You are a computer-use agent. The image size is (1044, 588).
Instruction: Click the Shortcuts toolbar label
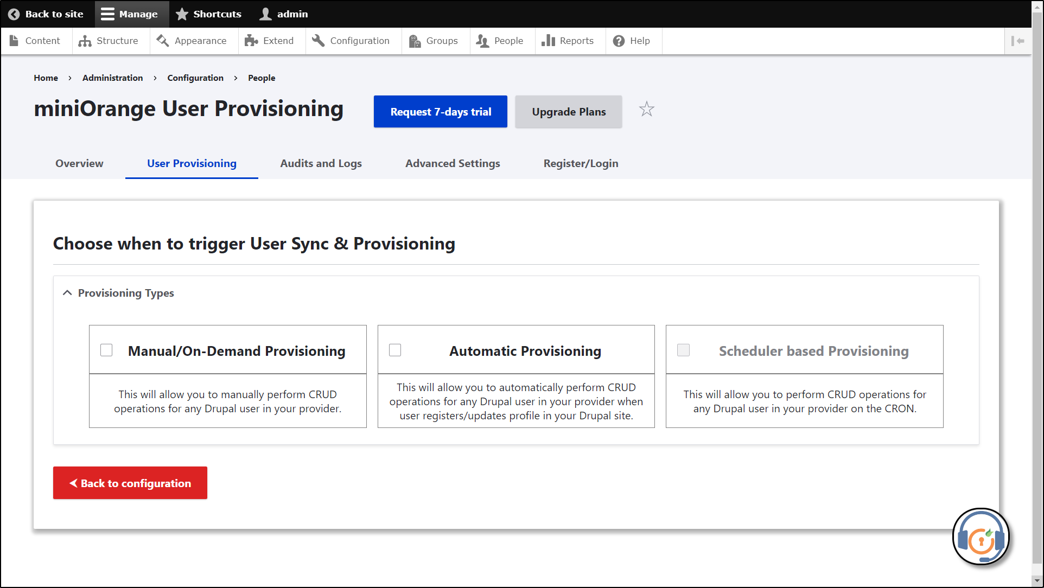point(217,14)
